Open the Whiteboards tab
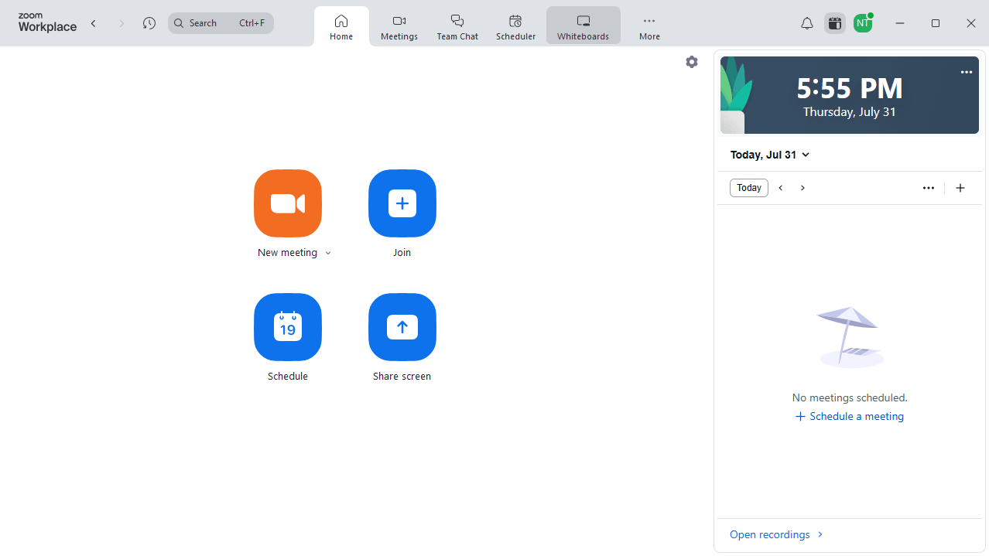The width and height of the screenshot is (989, 556). click(x=583, y=25)
